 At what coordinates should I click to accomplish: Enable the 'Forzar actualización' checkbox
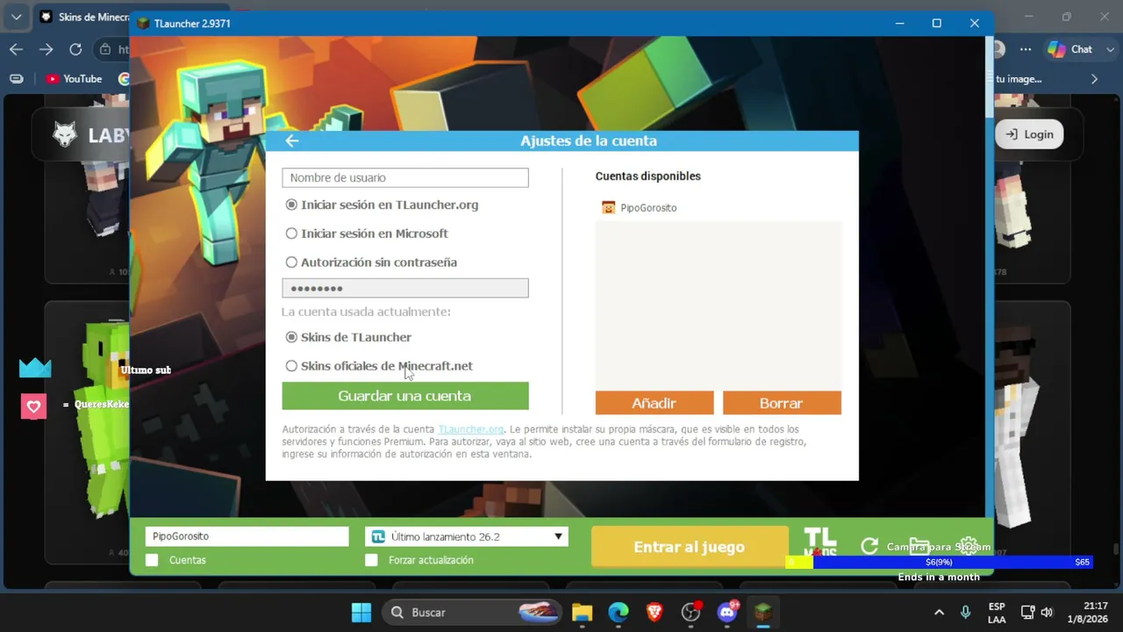(371, 560)
